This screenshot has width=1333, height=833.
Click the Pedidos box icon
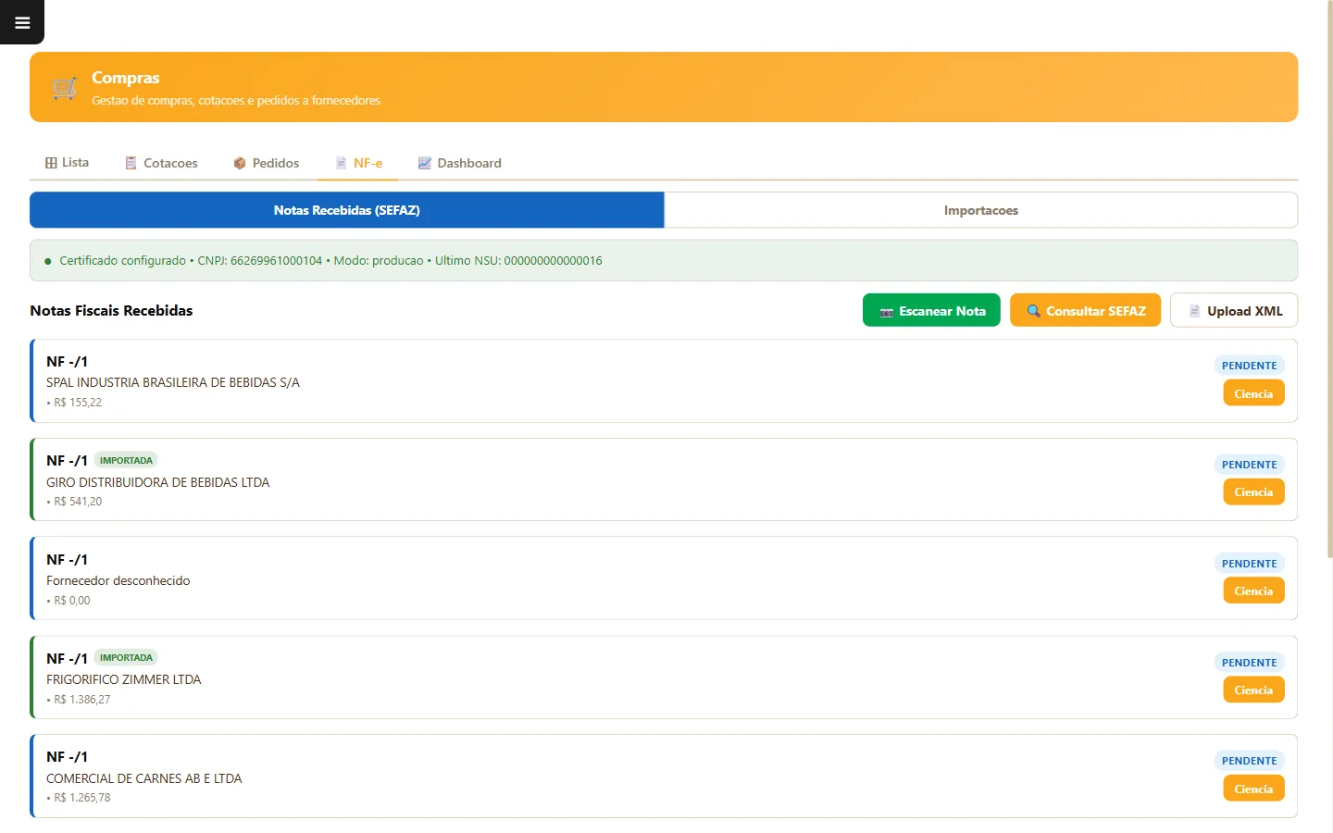tap(240, 163)
